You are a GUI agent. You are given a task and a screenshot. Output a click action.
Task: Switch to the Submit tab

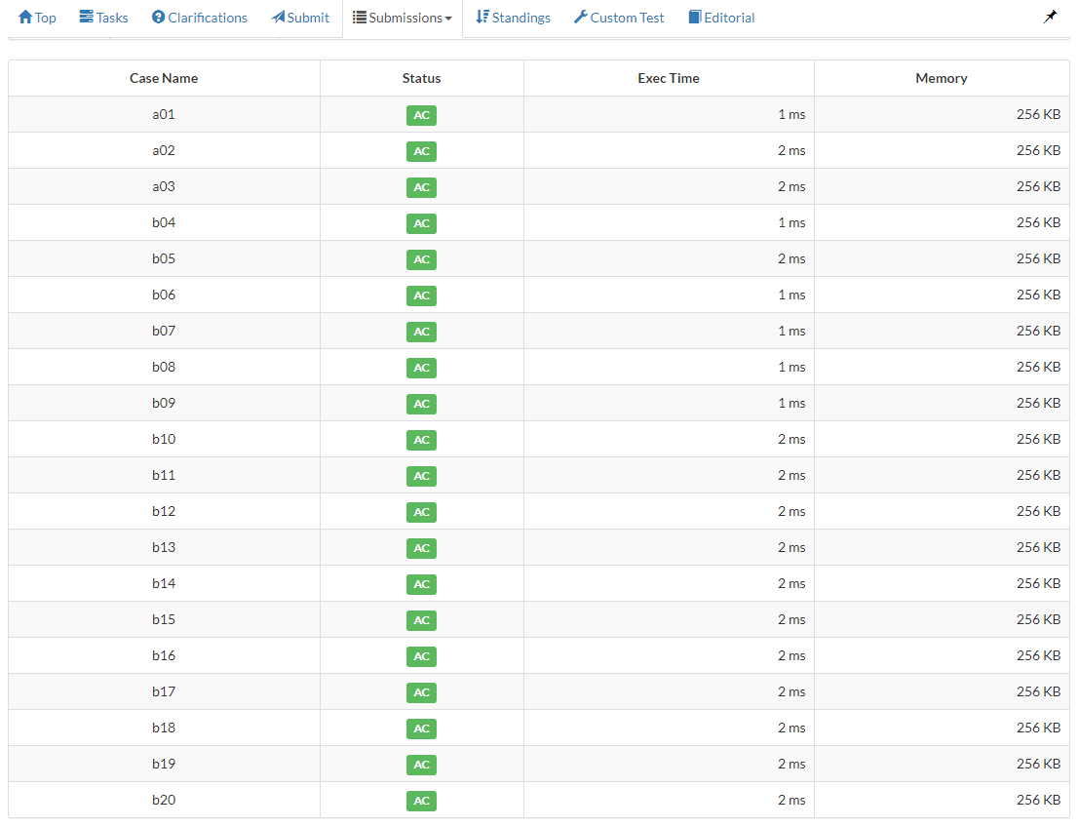(x=300, y=18)
